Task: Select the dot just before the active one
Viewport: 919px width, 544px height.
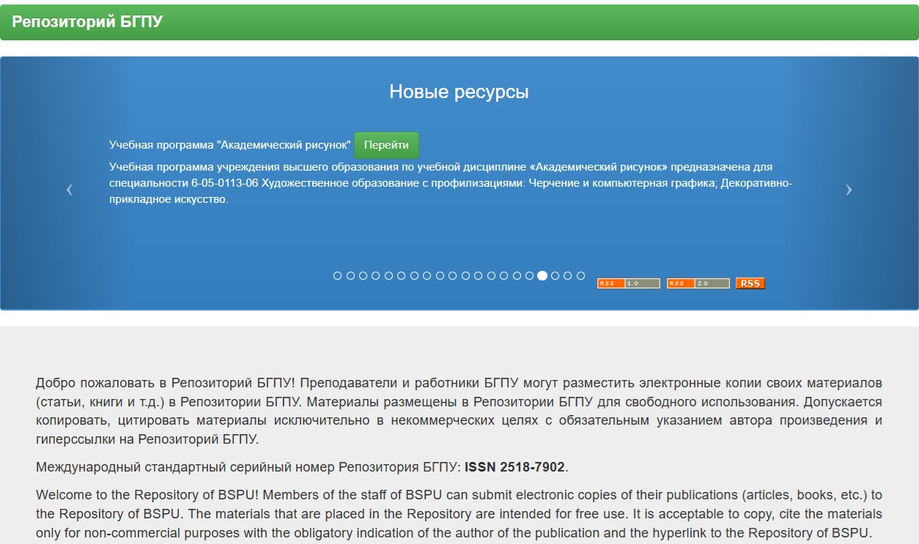Action: [x=529, y=276]
